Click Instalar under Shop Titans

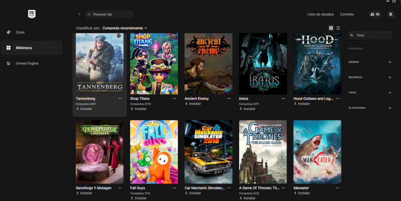pos(138,108)
